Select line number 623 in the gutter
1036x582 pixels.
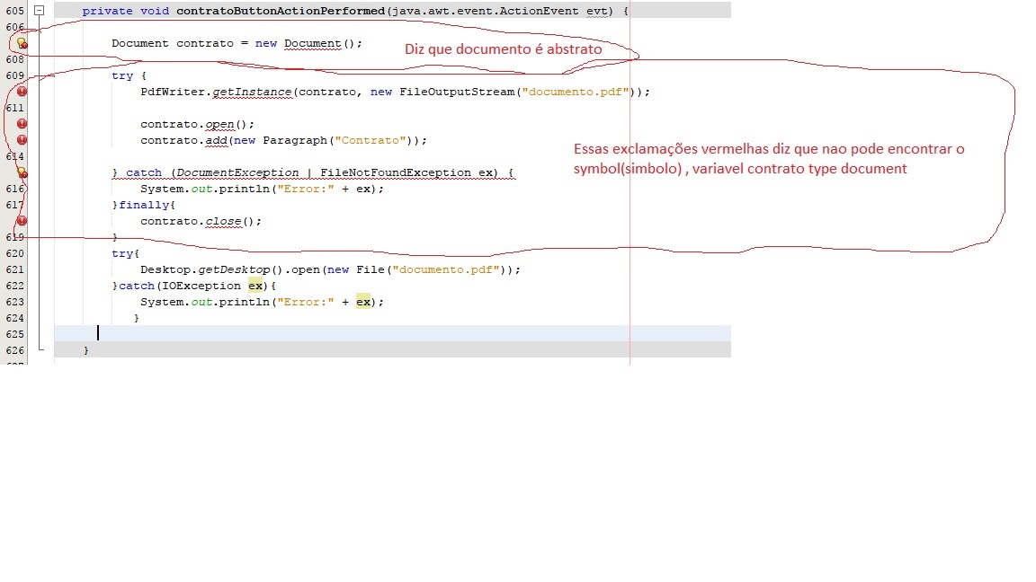[14, 302]
